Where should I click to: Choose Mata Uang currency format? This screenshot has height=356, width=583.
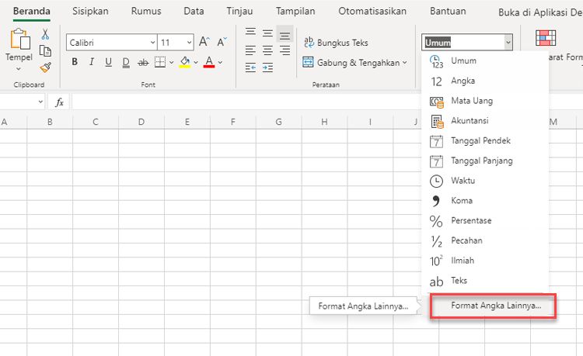pyautogui.click(x=485, y=101)
